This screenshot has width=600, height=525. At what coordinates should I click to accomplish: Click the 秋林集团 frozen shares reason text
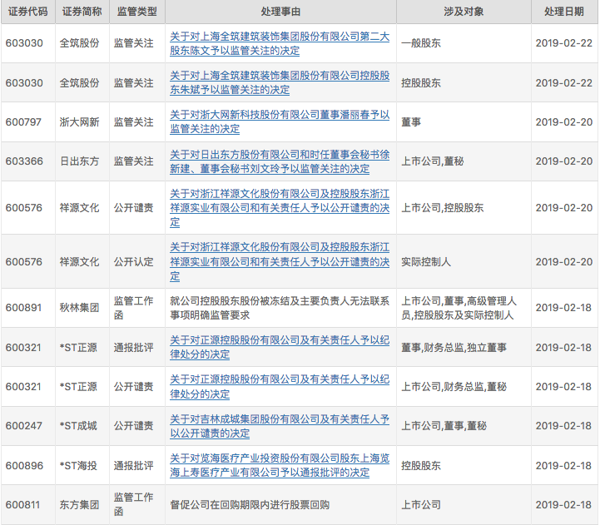pos(280,308)
